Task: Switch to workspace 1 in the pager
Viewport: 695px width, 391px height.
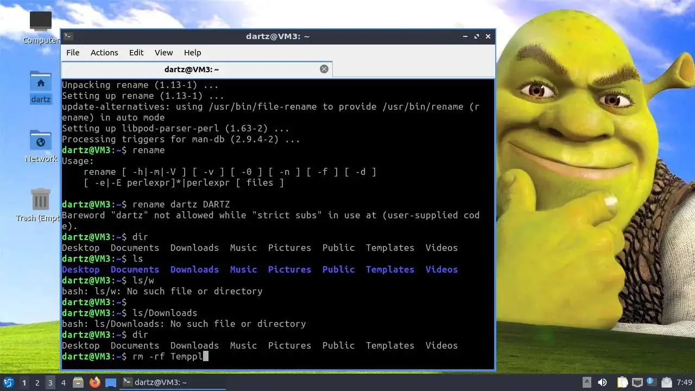Action: 24,383
